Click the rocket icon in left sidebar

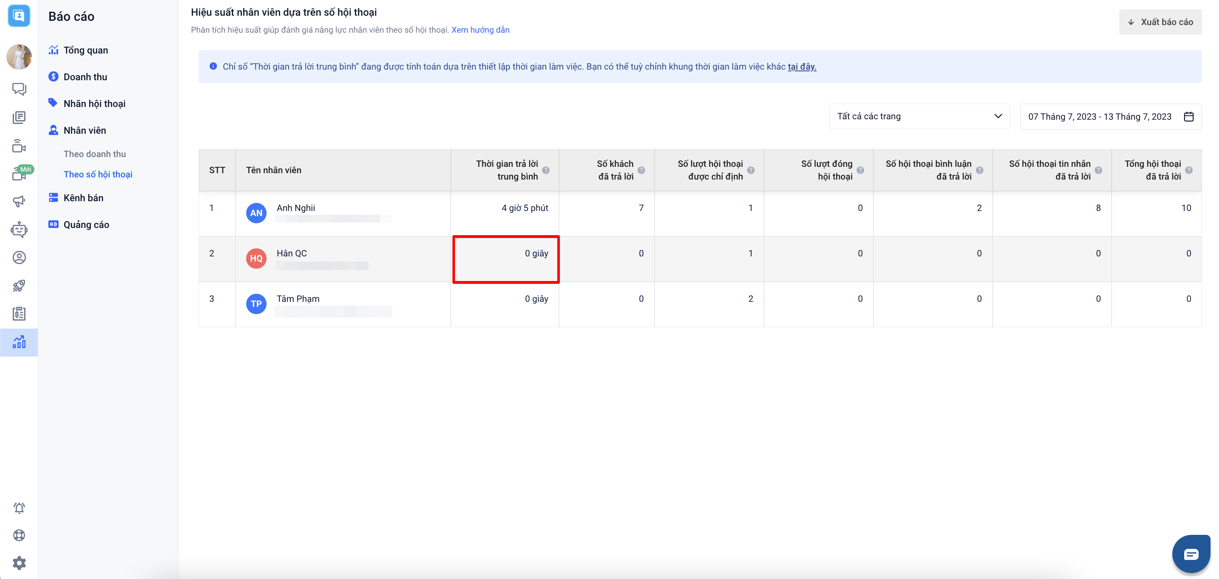pyautogui.click(x=19, y=286)
